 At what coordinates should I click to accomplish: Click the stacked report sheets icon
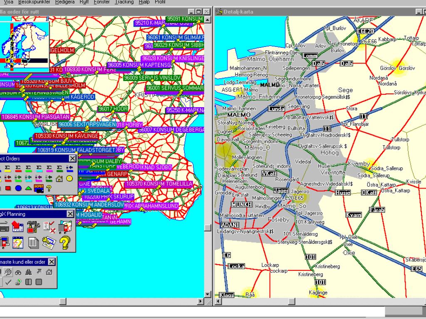click(33, 243)
